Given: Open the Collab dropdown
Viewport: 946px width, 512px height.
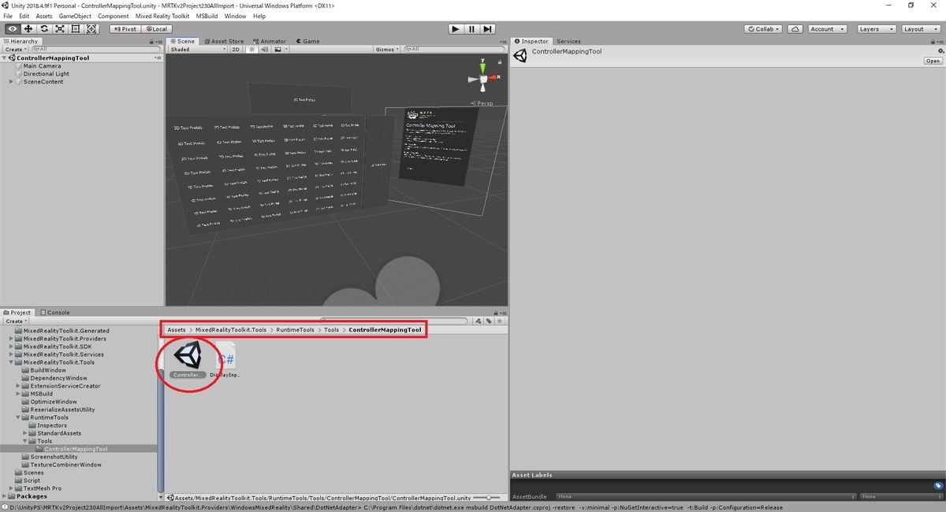Looking at the screenshot, I should [x=763, y=29].
